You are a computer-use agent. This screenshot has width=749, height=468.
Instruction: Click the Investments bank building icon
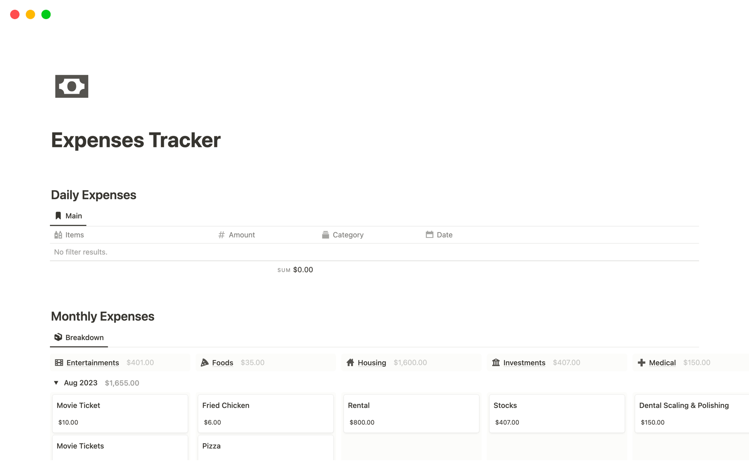click(496, 363)
